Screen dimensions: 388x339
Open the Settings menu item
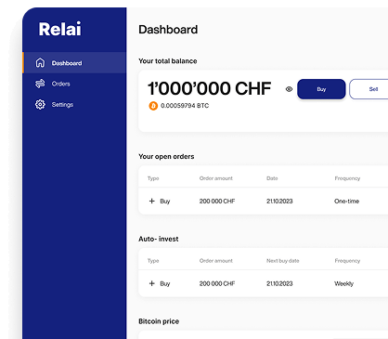click(x=74, y=105)
